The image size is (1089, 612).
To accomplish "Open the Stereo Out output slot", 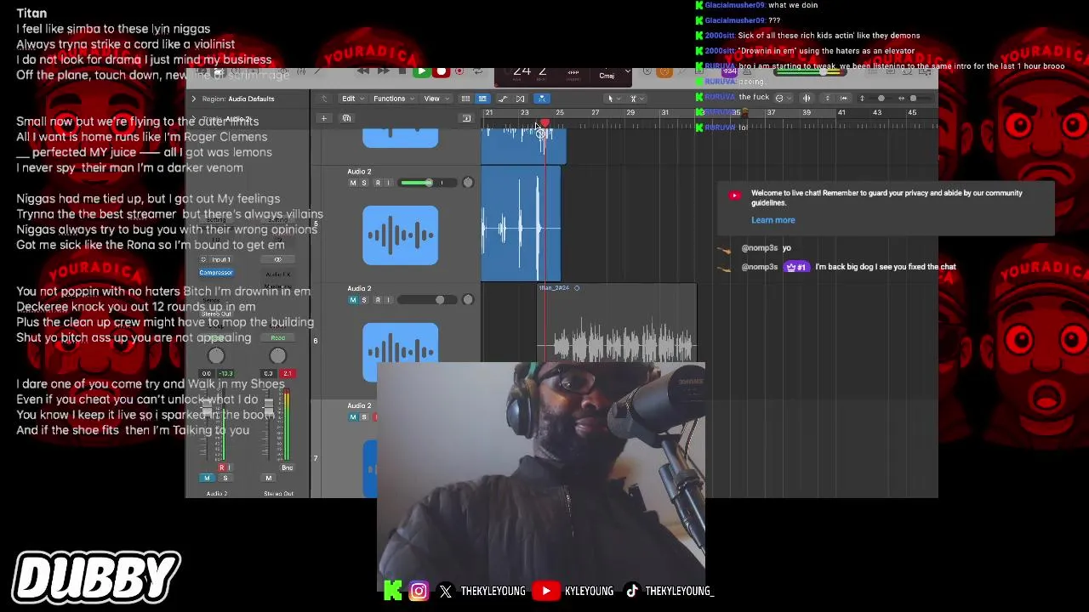I will coord(216,314).
